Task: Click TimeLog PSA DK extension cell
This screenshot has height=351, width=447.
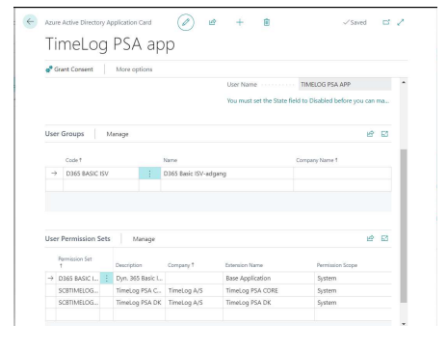Action: [269, 303]
